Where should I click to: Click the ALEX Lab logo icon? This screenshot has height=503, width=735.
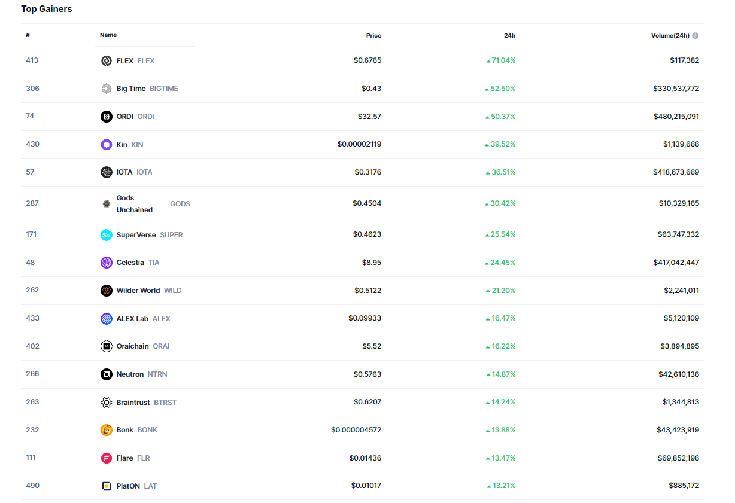[x=107, y=319]
